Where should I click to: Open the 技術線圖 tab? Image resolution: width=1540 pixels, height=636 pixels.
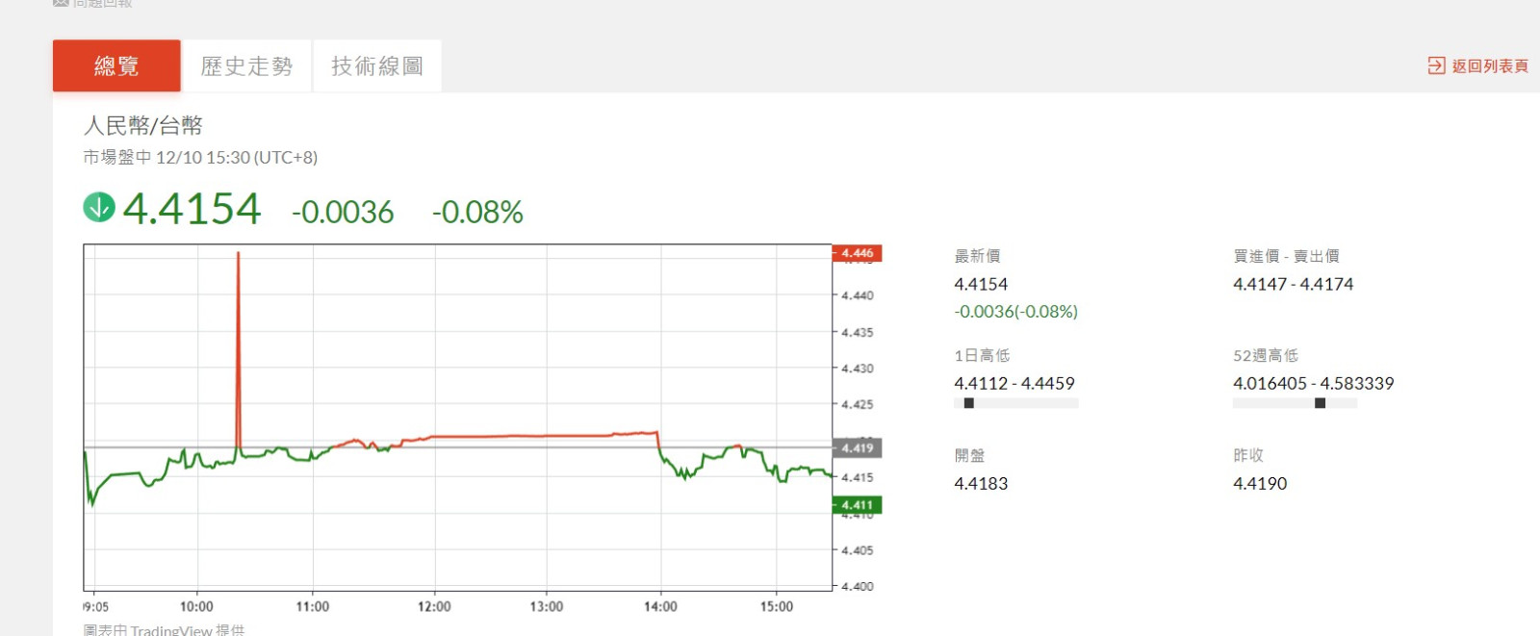[377, 65]
